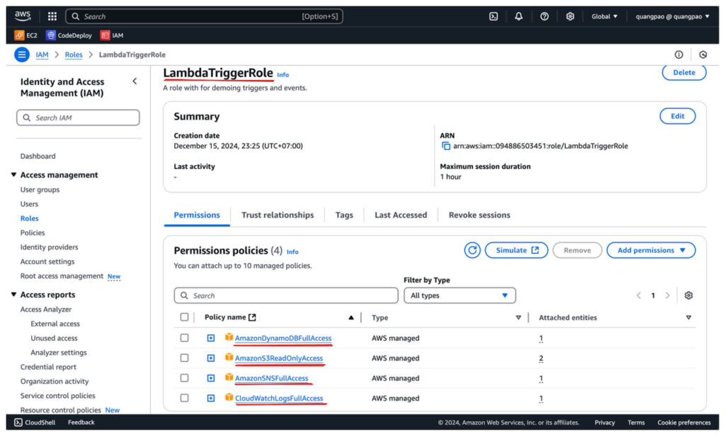
Task: Expand the AmazonS3ReadOnlyAccess policy details
Action: point(210,358)
